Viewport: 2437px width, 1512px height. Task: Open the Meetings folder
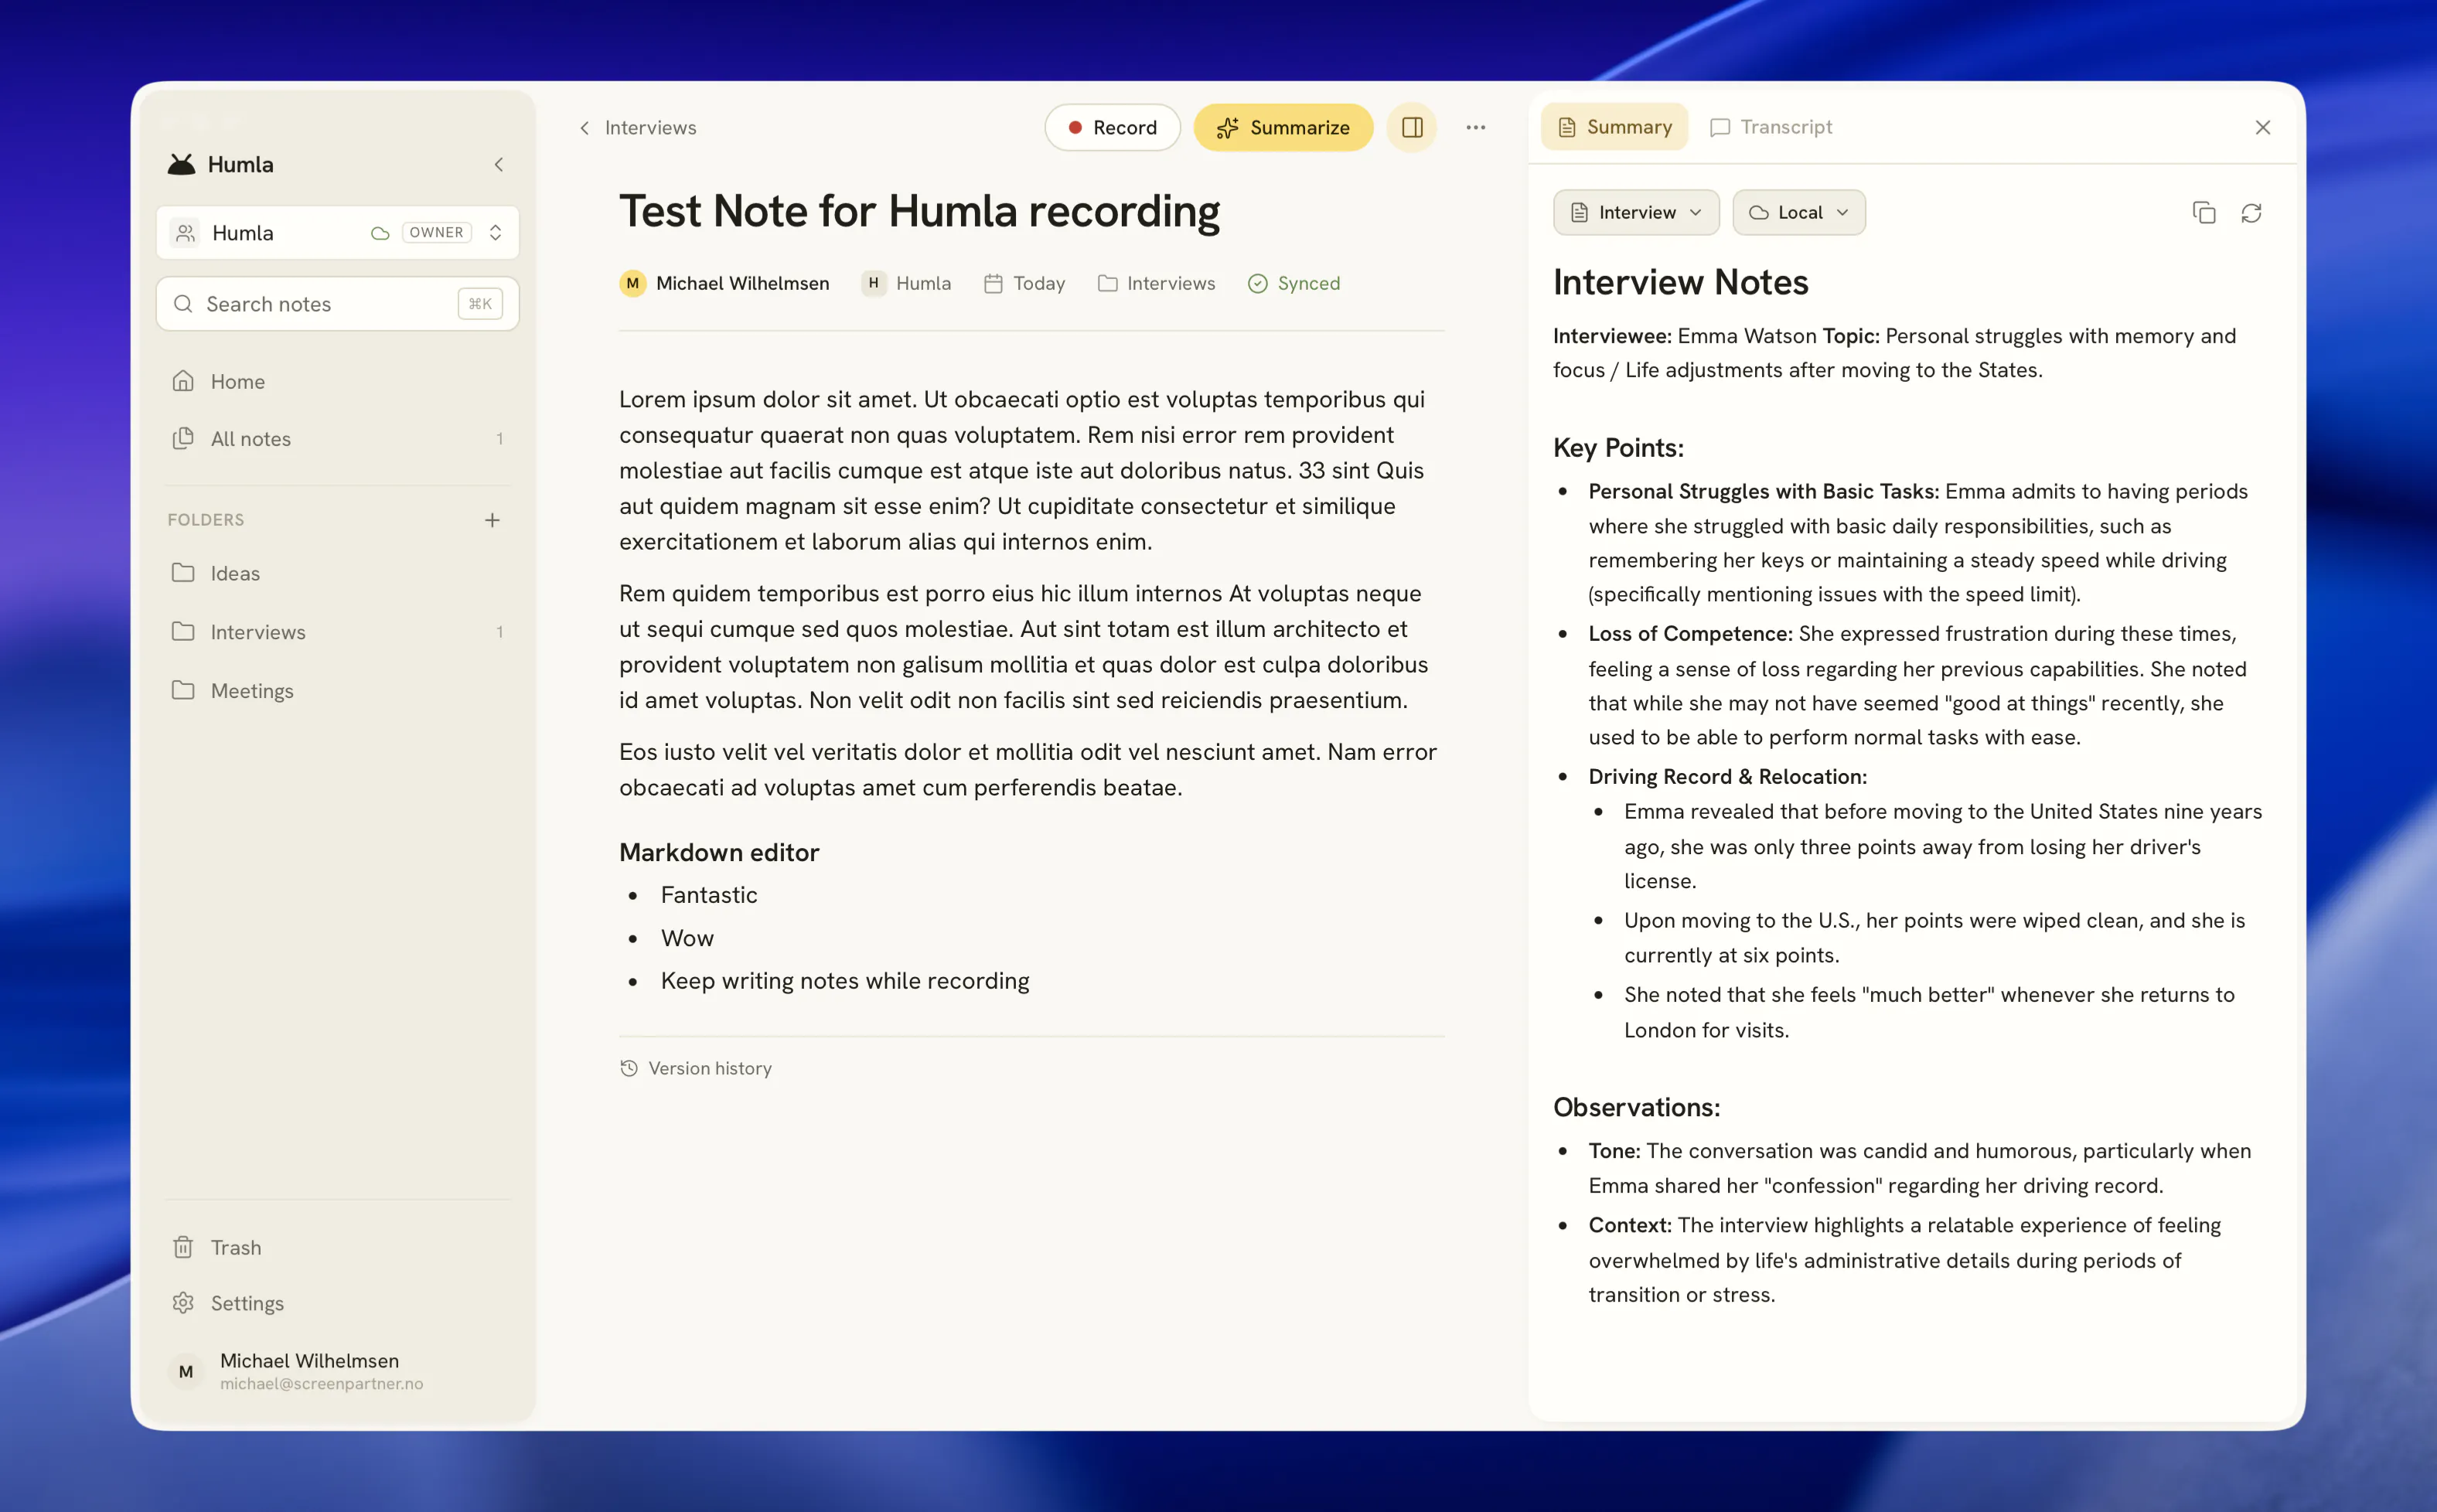(x=338, y=691)
